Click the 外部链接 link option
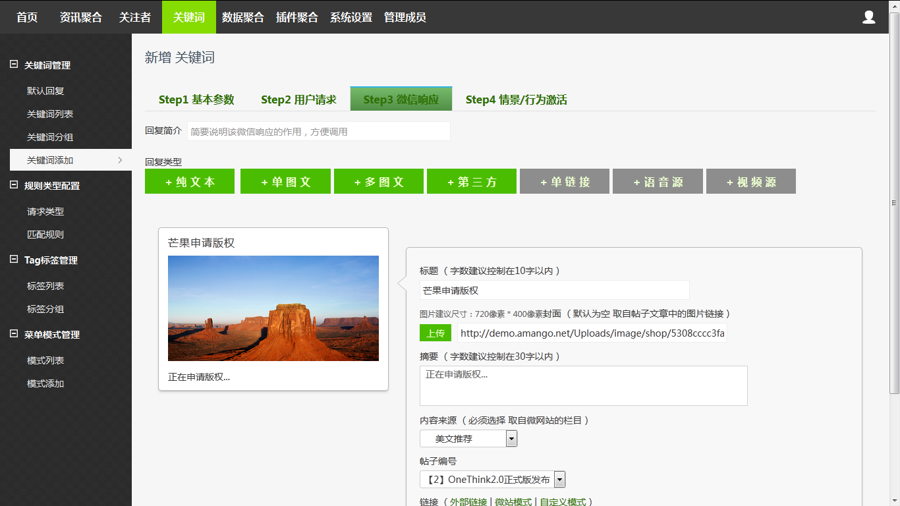Image resolution: width=900 pixels, height=506 pixels. click(468, 501)
